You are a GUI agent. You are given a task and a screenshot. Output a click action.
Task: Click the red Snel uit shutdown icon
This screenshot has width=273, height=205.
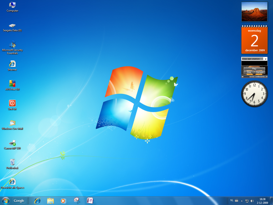[12, 105]
